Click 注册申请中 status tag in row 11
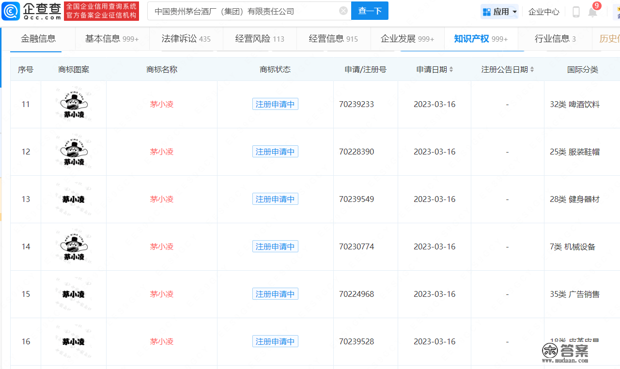This screenshot has width=620, height=369. tap(275, 104)
